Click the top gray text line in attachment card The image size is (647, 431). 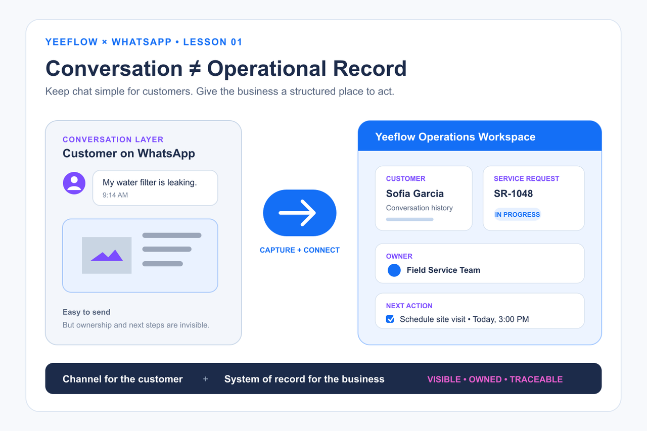click(172, 235)
